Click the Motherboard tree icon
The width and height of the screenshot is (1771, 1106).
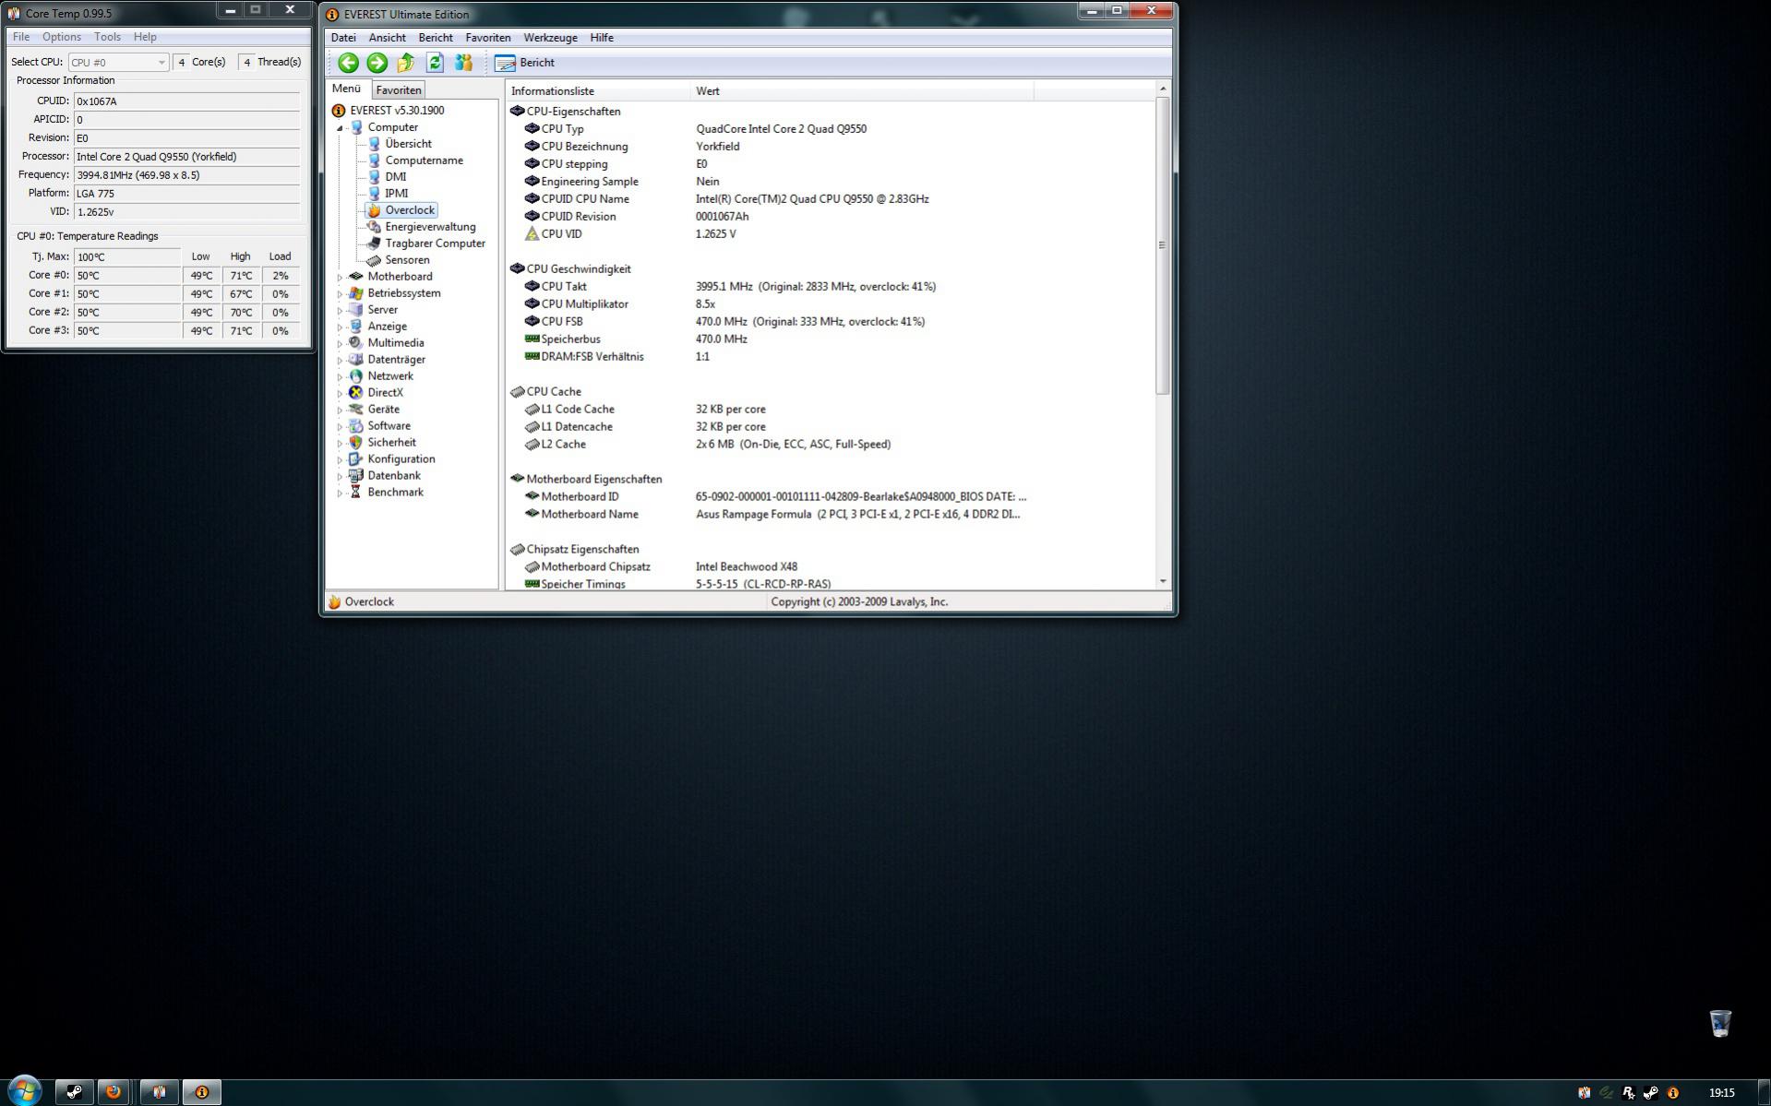[x=356, y=277]
